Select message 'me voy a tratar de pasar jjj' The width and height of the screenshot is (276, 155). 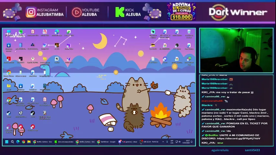pyautogui.click(x=235, y=92)
